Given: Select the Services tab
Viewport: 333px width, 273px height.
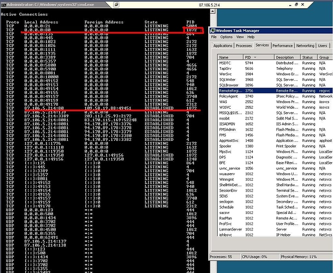Looking at the screenshot, I should (262, 45).
